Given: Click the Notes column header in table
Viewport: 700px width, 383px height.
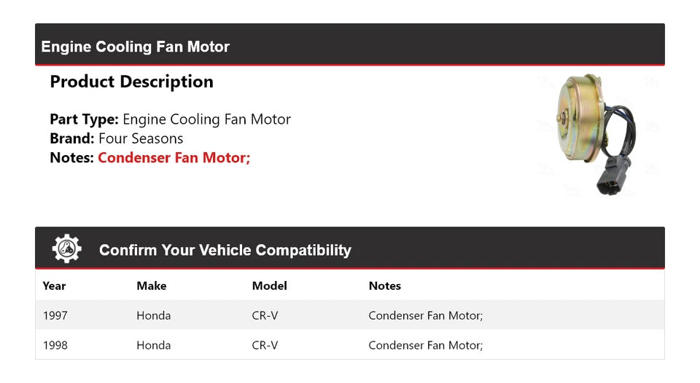Looking at the screenshot, I should click(384, 286).
